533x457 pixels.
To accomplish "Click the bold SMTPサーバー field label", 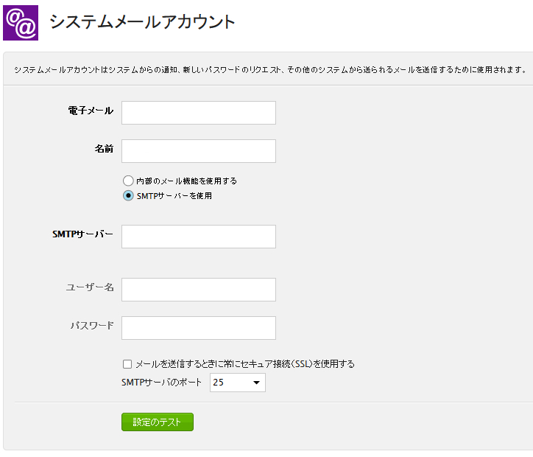I will coord(82,234).
